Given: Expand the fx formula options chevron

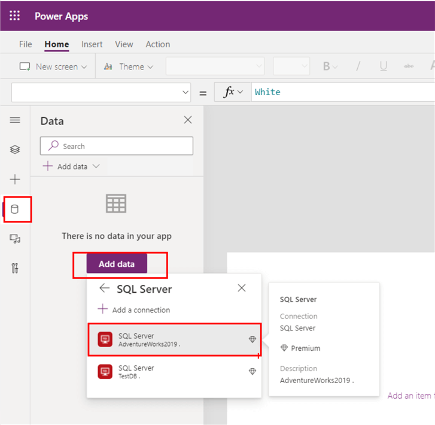Looking at the screenshot, I should coord(241,92).
